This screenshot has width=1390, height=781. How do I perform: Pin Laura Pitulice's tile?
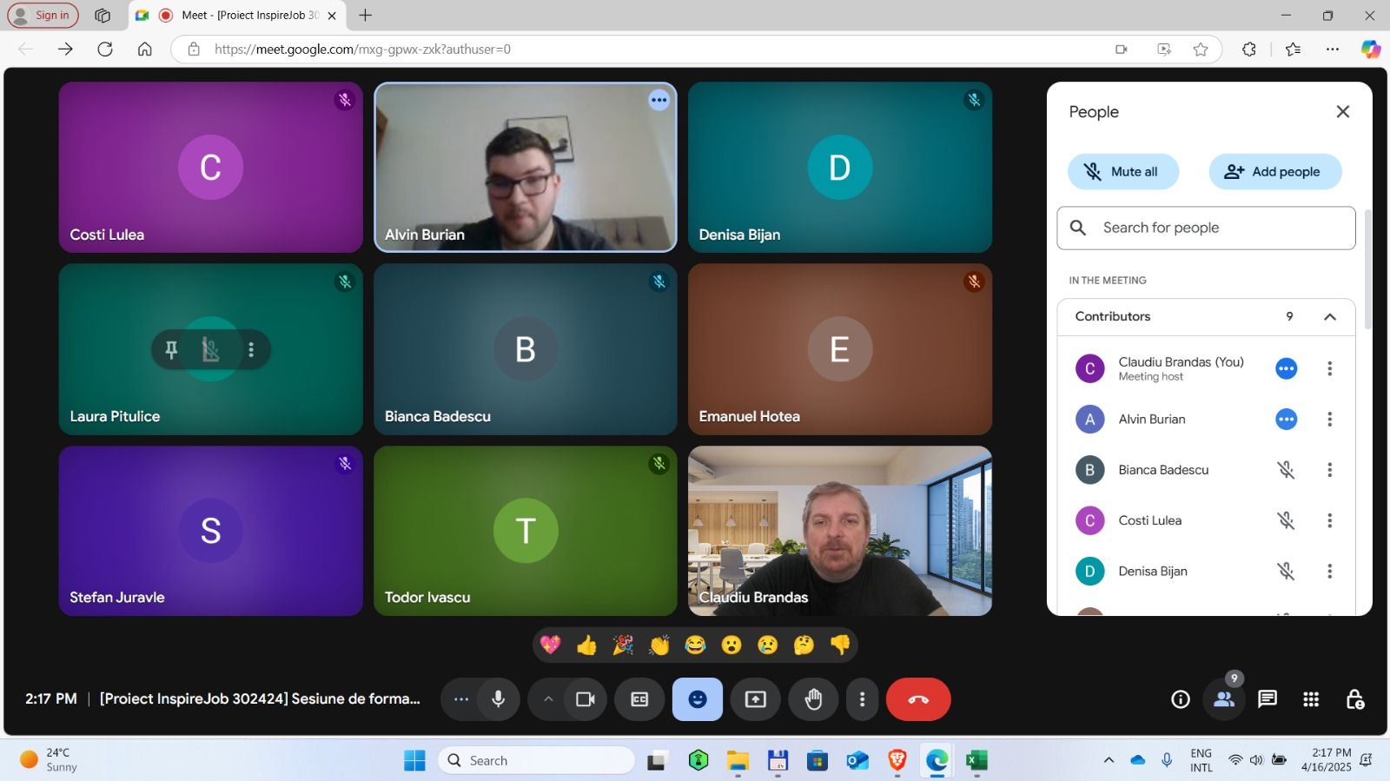coord(171,349)
